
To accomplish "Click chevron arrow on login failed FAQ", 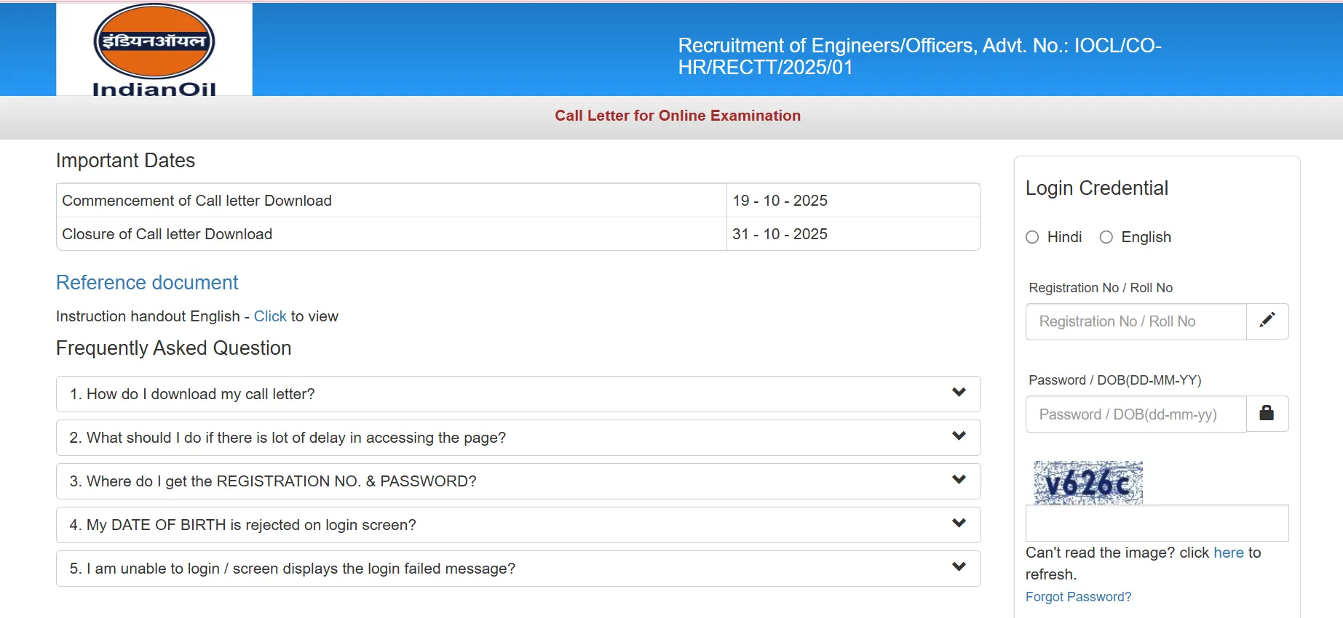I will click(959, 567).
